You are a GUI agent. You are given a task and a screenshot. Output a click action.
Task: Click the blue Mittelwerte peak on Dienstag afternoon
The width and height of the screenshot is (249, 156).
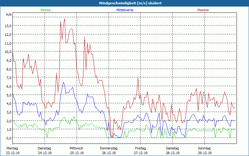click(63, 82)
